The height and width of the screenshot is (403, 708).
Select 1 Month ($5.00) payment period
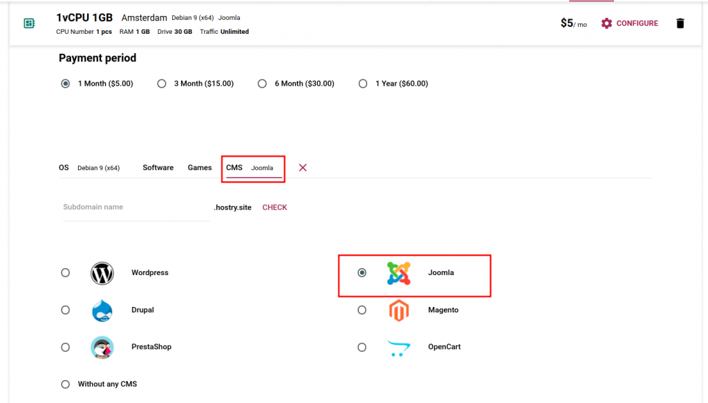66,84
